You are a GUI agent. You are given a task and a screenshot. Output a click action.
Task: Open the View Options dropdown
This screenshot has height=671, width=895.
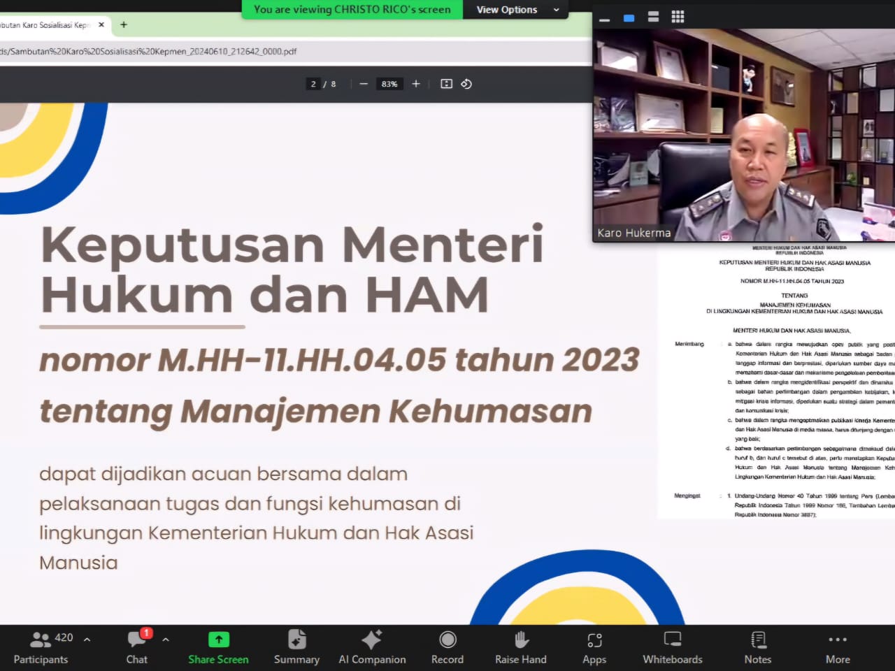pyautogui.click(x=516, y=10)
